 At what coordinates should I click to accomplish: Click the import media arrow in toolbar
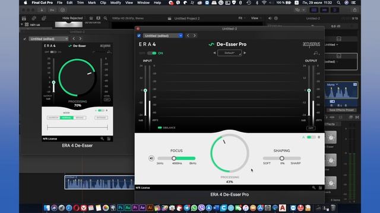pyautogui.click(x=42, y=10)
